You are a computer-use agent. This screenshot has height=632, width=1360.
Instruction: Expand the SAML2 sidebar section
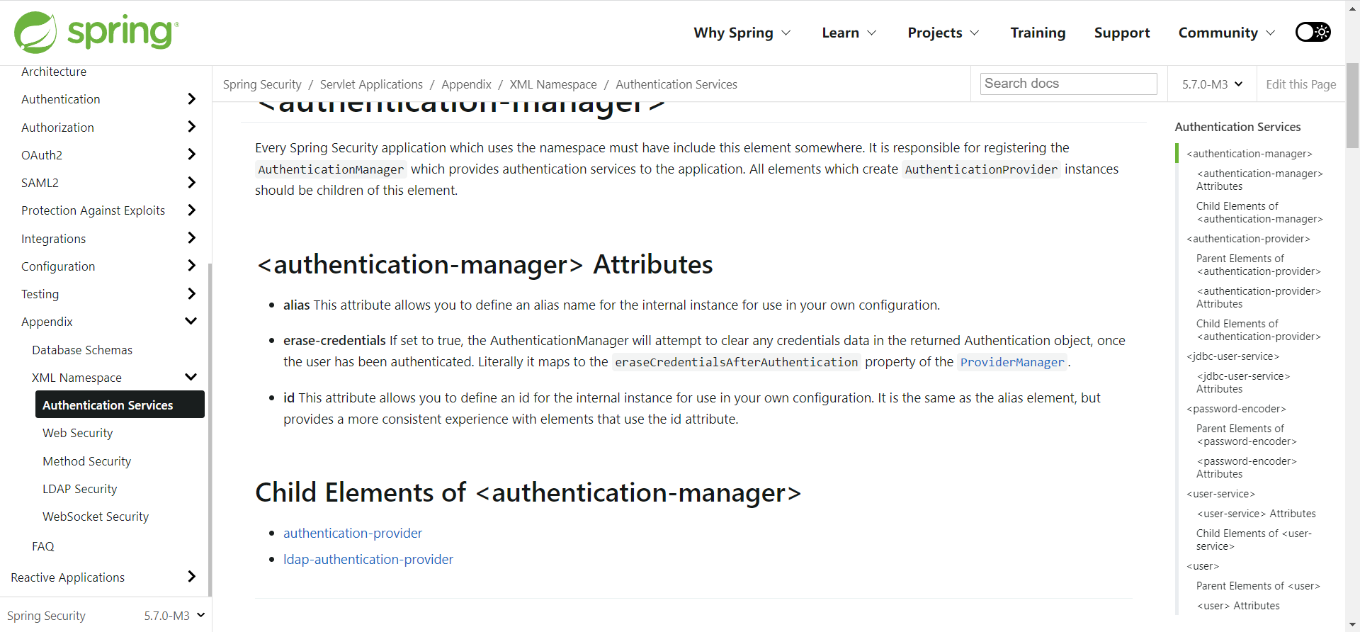191,183
